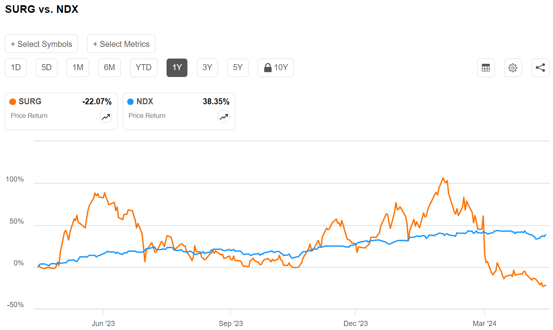Click the NDX trend chart icon
Screen dimensions: 553x330
pyautogui.click(x=224, y=117)
